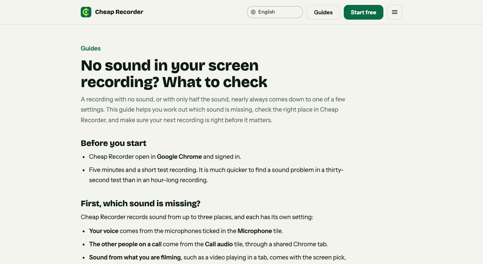Click the 'records sound from up to three places' sentence
This screenshot has height=264, width=483.
(x=197, y=217)
